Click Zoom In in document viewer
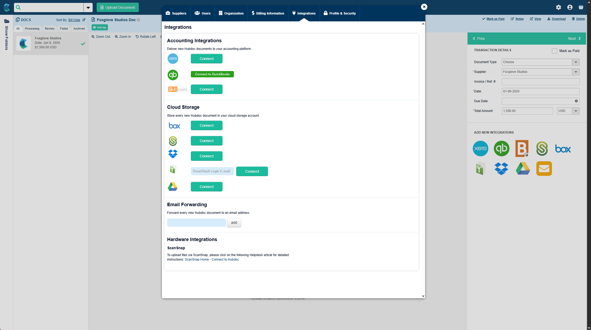The image size is (591, 330). point(123,37)
